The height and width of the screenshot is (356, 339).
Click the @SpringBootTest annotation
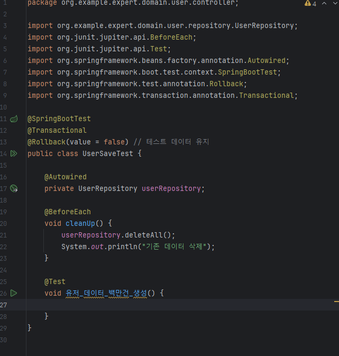coord(59,118)
